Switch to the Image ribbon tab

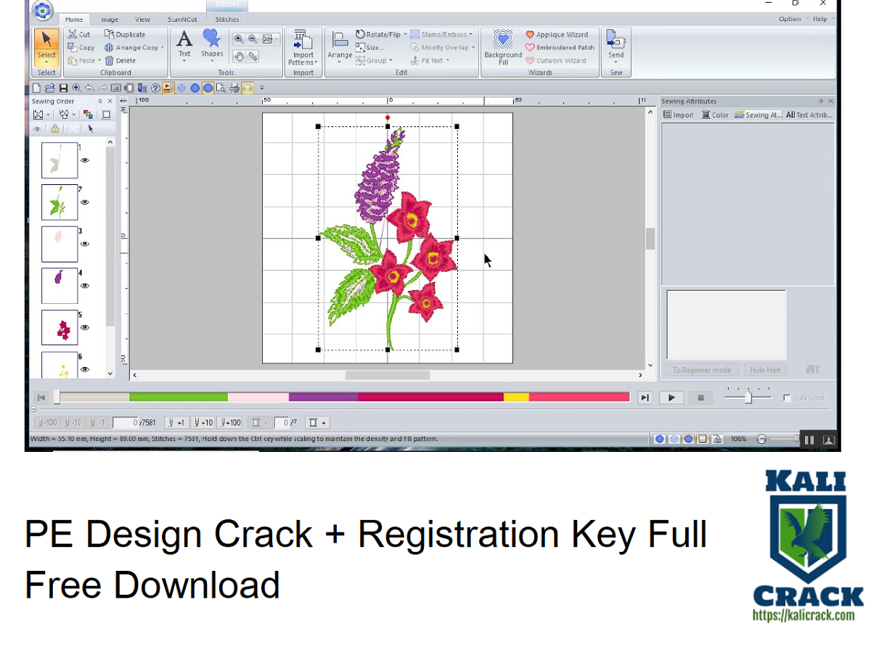tap(110, 20)
